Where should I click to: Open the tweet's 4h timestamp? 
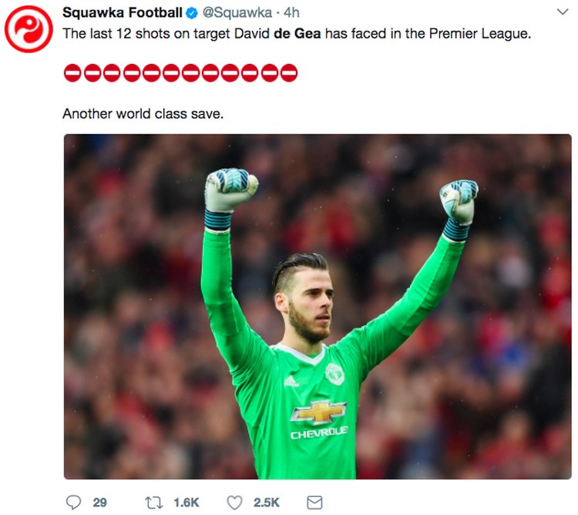tap(291, 13)
